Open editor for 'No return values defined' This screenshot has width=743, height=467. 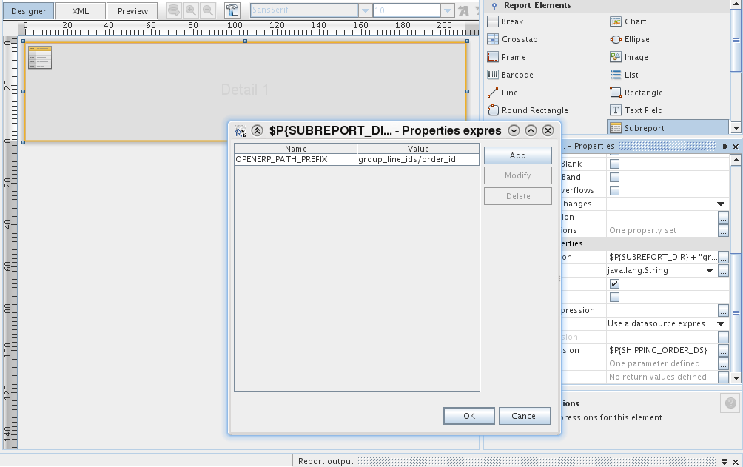723,377
